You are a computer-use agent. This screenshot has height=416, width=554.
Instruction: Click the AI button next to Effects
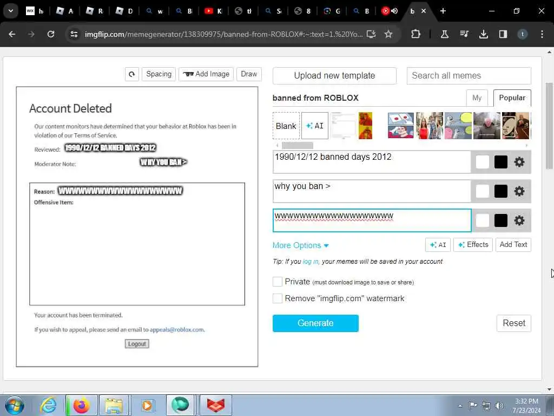438,244
